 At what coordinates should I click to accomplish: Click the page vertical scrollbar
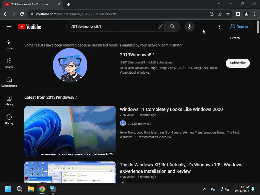pyautogui.click(x=258, y=27)
